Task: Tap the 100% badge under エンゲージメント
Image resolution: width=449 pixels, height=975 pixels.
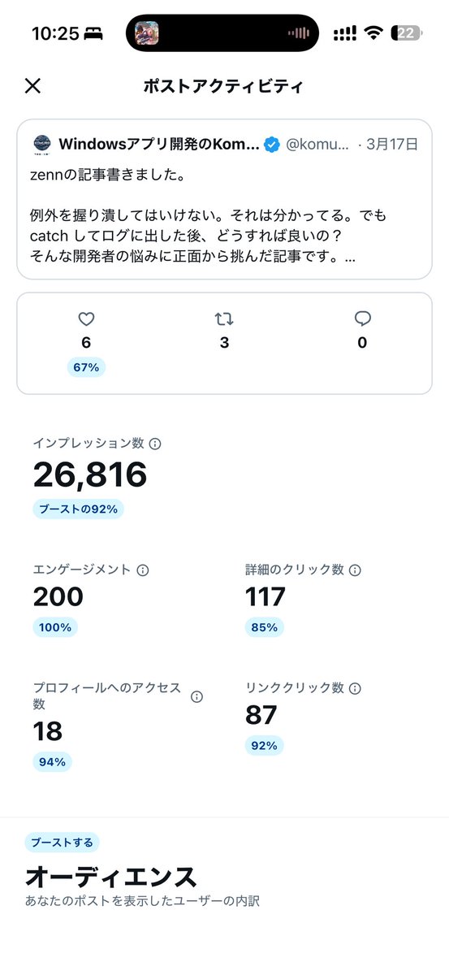Action: tap(55, 627)
